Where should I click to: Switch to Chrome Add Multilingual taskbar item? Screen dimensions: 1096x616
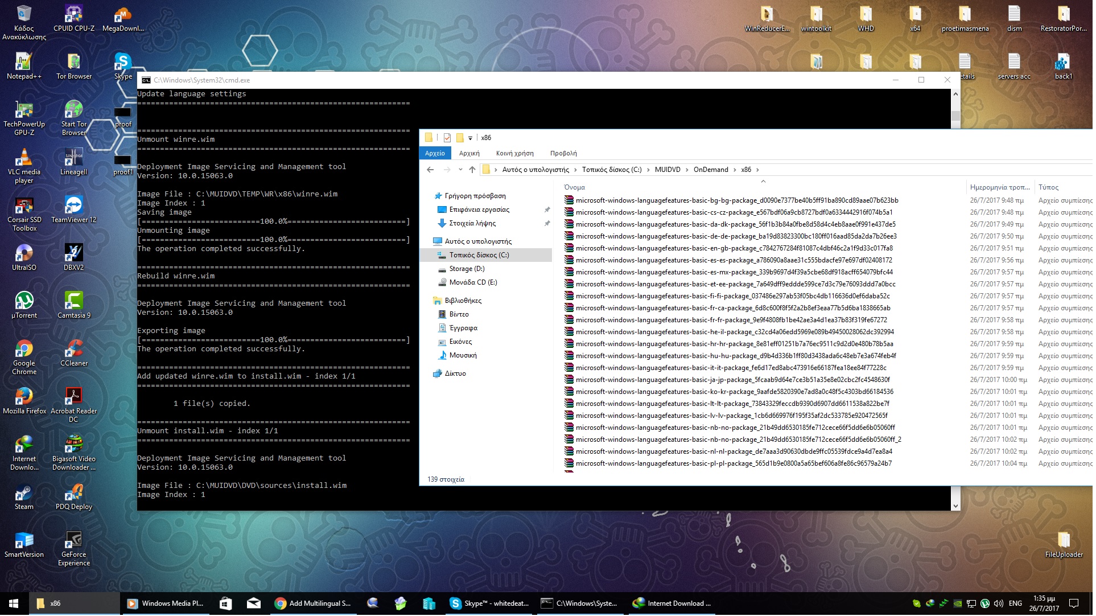click(314, 605)
